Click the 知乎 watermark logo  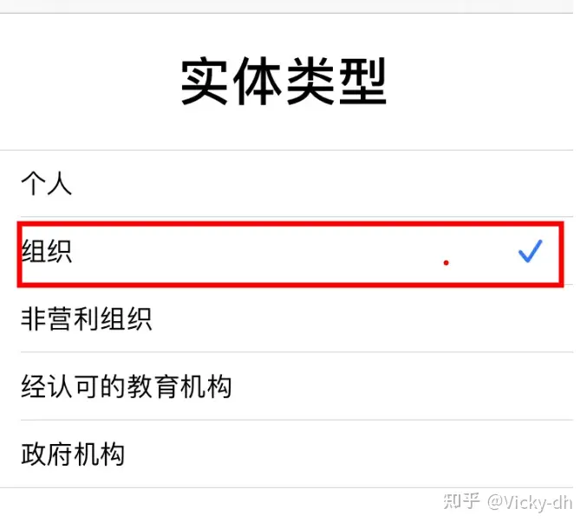(x=461, y=502)
